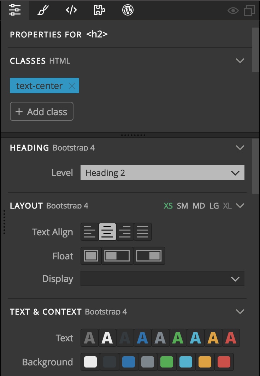Screen dimensions: 260x376
Task: Switch to the LG breakpoint
Action: tap(214, 206)
